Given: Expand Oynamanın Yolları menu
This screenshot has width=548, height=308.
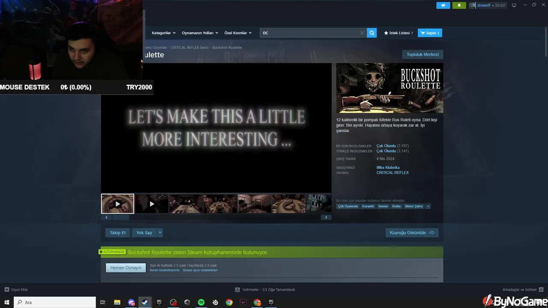Looking at the screenshot, I should tap(200, 33).
